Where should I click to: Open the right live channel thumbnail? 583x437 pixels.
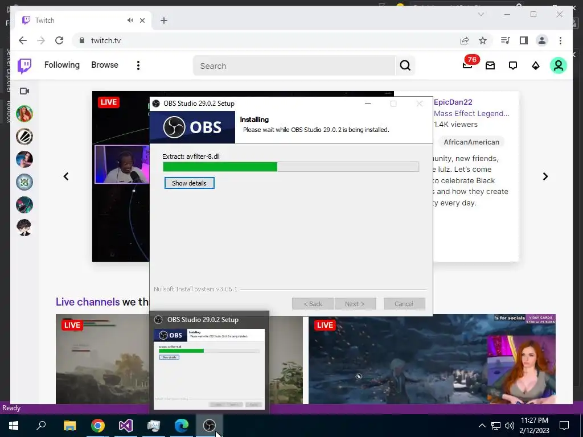pos(432,359)
